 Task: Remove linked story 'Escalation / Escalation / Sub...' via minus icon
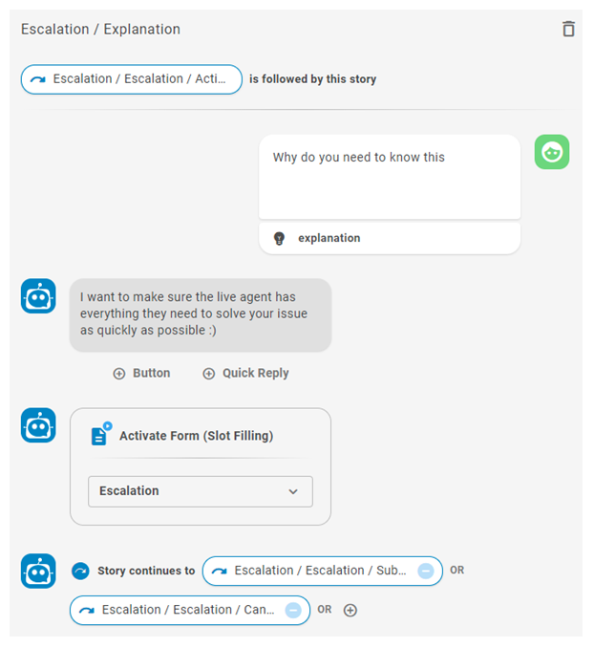426,572
